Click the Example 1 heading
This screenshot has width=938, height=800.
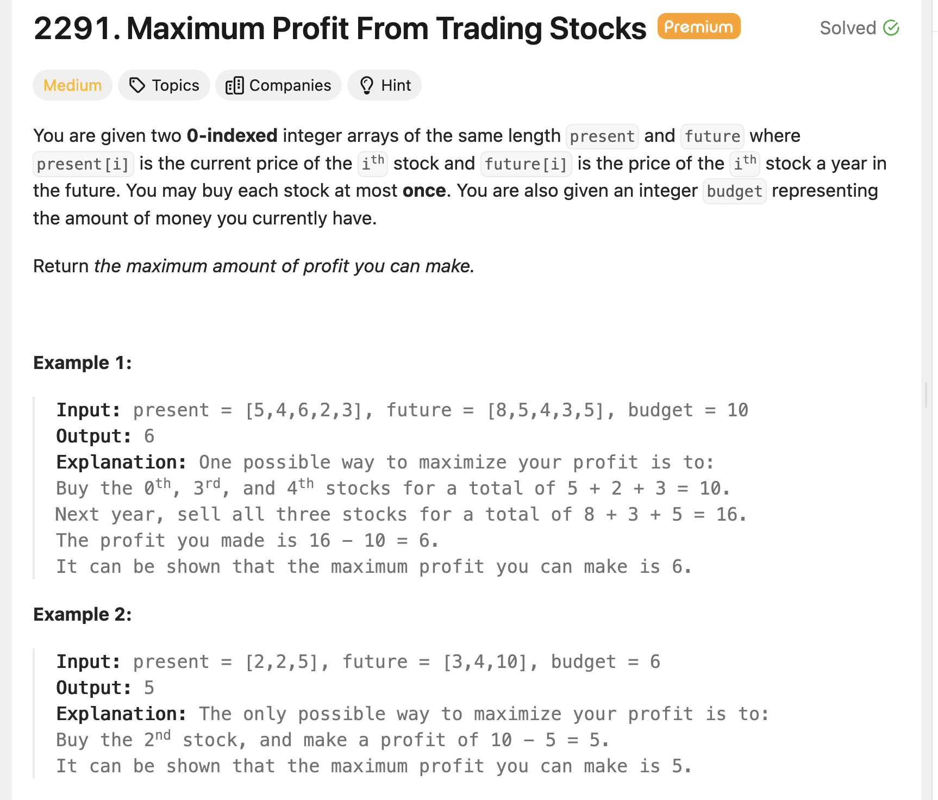[83, 362]
